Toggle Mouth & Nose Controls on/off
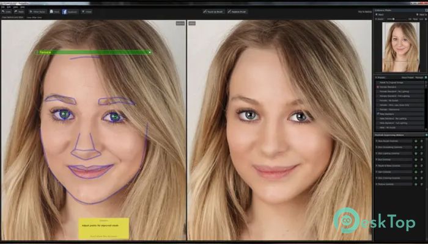This screenshot has width=428, height=244. click(x=416, y=165)
